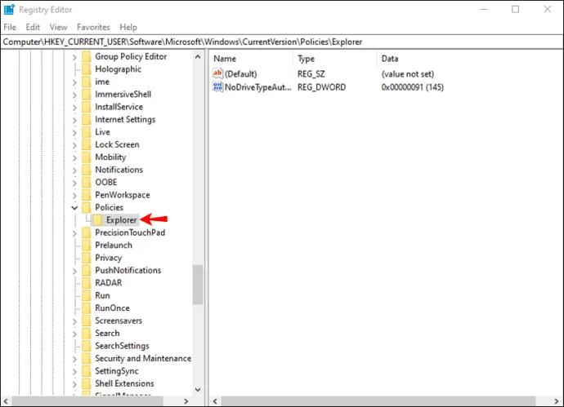564x407 pixels.
Task: Expand the Notifications key
Action: click(x=74, y=170)
